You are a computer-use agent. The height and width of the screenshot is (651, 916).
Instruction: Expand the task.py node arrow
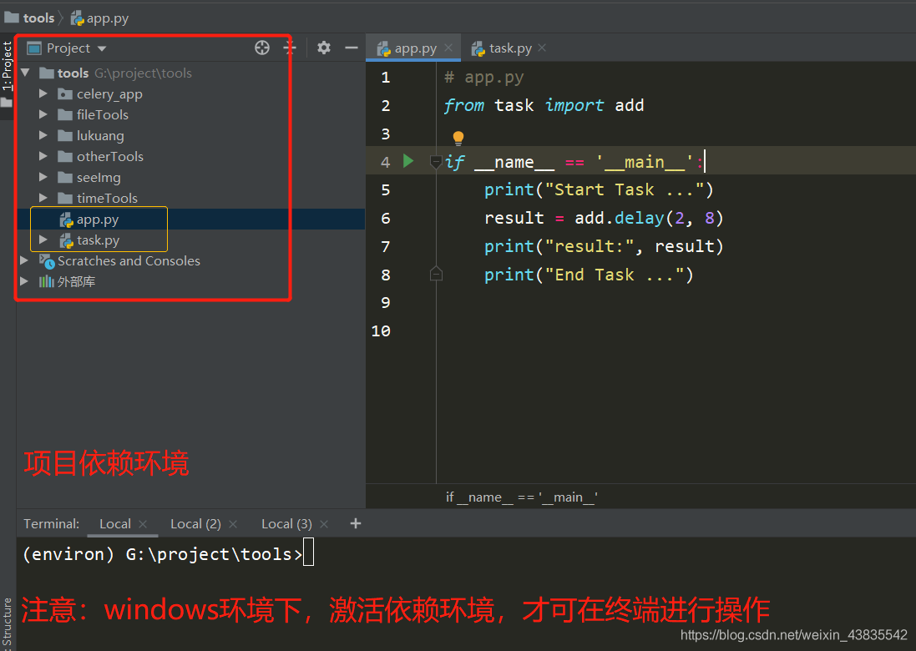[x=43, y=240]
